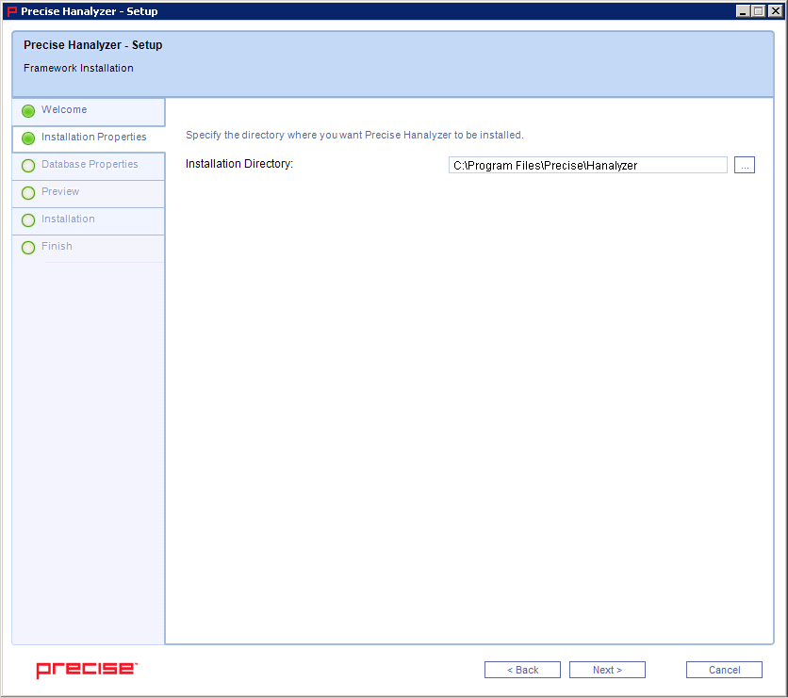The image size is (788, 698).
Task: Maximize the setup window
Action: point(759,11)
